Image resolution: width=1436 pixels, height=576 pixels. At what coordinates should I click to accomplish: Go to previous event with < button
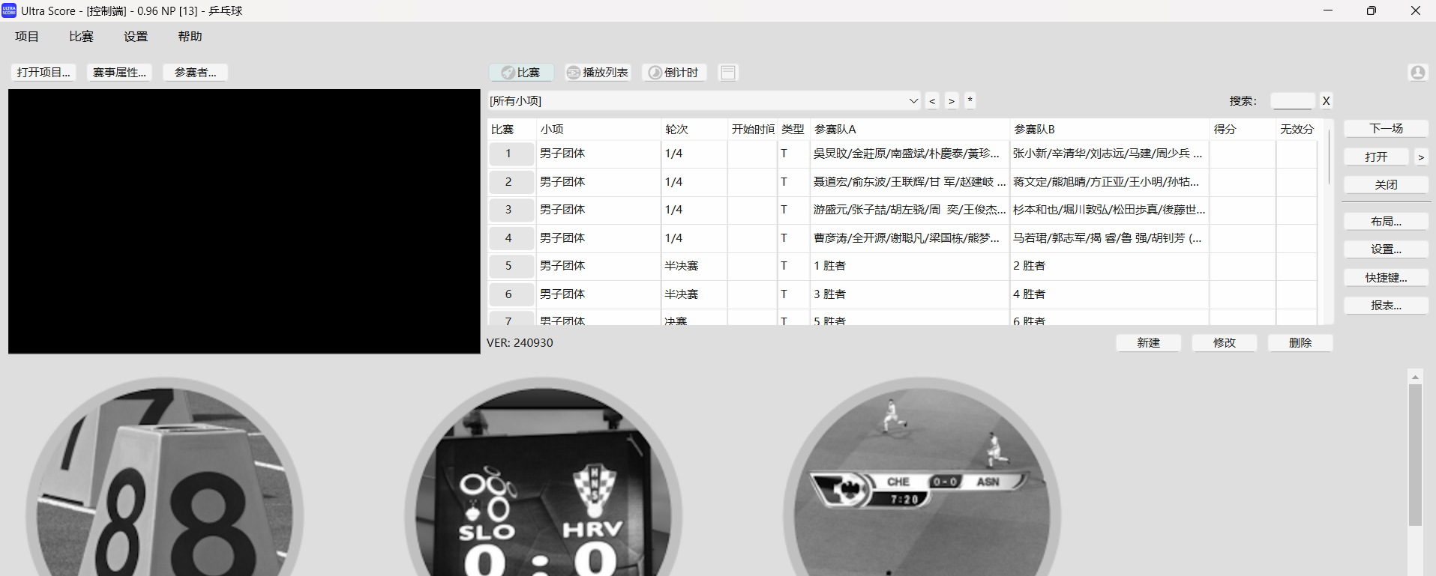point(932,101)
